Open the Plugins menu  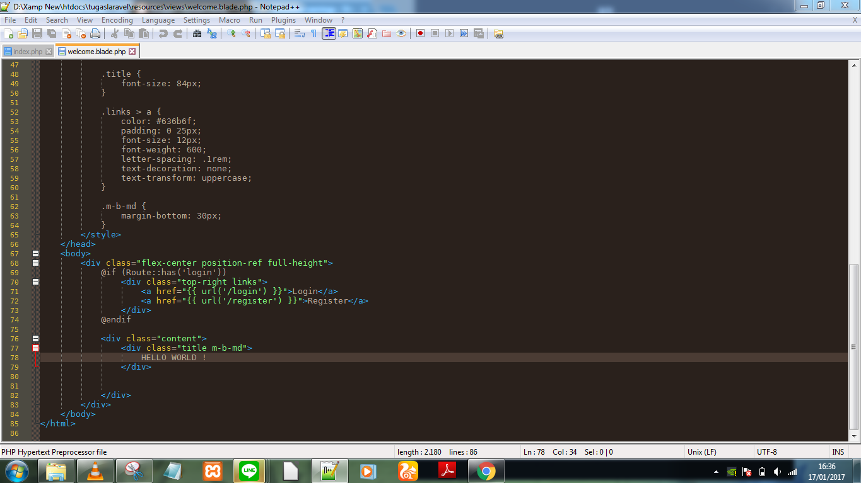(x=284, y=20)
